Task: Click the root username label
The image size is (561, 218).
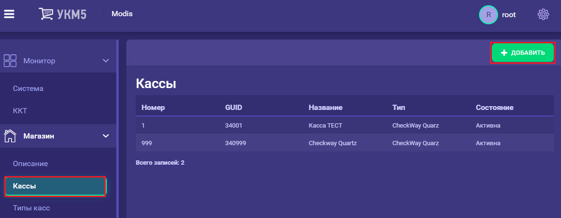Action: [509, 15]
